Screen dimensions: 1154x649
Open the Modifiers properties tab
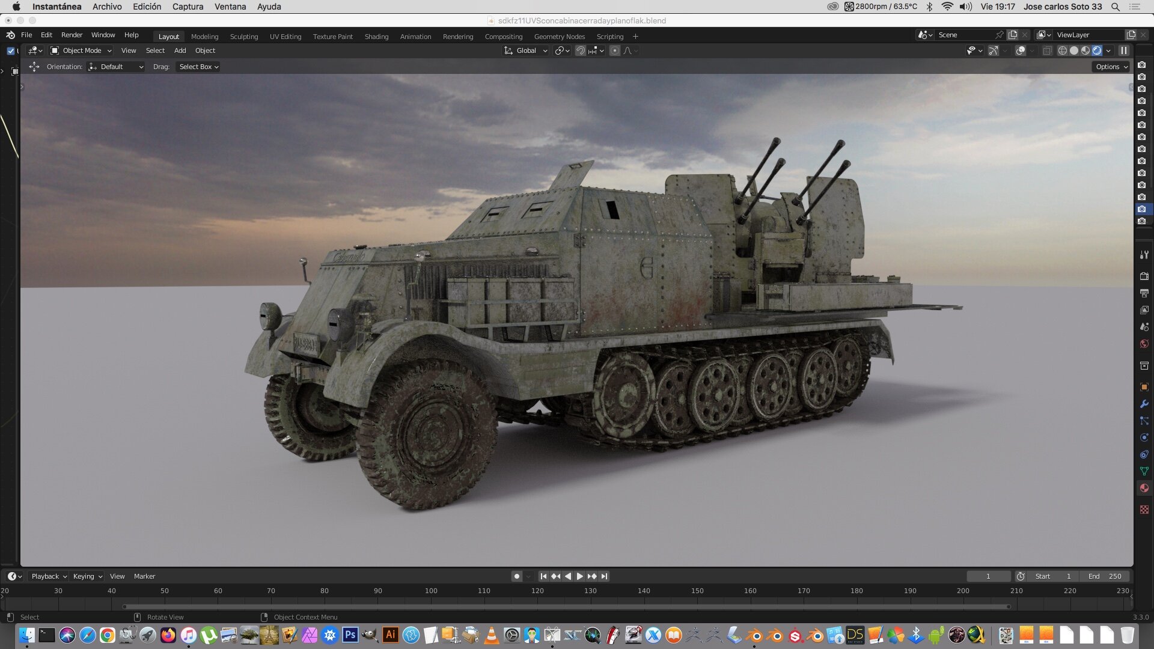coord(1144,404)
